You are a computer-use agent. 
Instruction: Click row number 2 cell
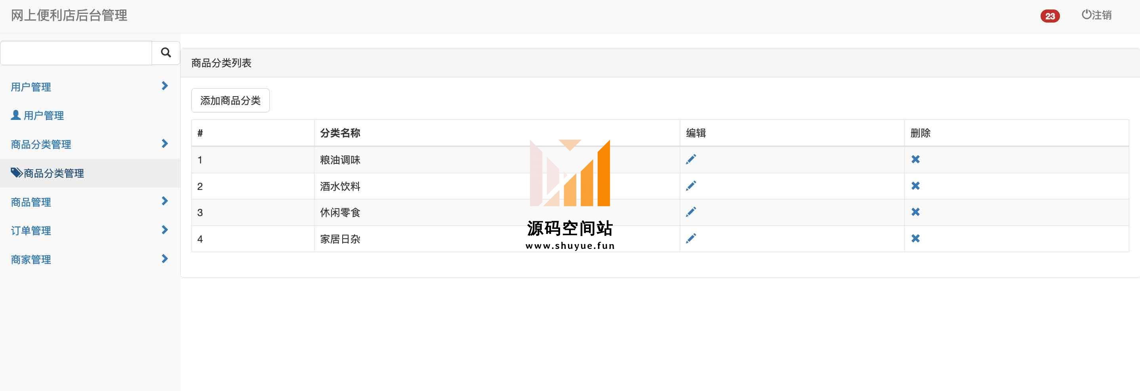tap(253, 186)
